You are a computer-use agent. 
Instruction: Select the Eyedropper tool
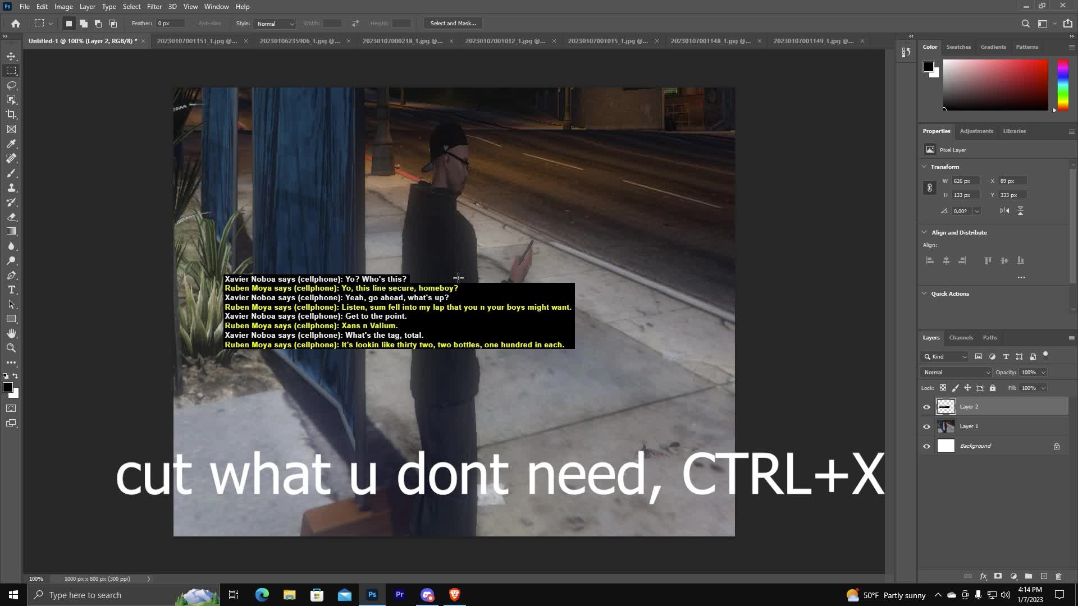[x=11, y=144]
